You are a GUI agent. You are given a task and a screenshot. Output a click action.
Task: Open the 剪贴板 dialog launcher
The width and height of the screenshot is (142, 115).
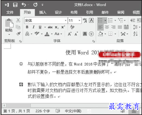pyautogui.click(x=20, y=41)
